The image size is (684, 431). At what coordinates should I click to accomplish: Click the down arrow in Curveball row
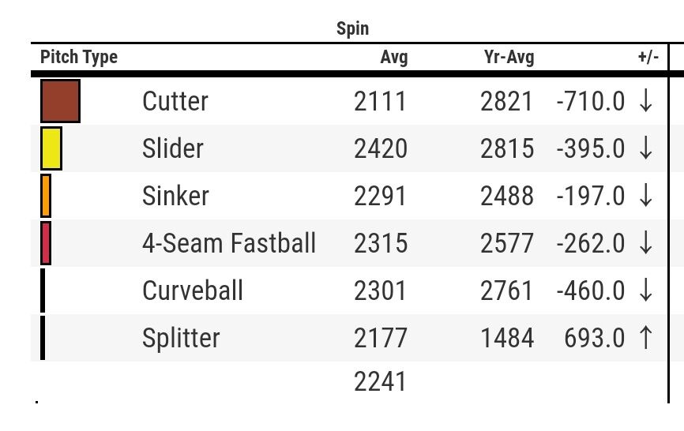[x=645, y=290]
